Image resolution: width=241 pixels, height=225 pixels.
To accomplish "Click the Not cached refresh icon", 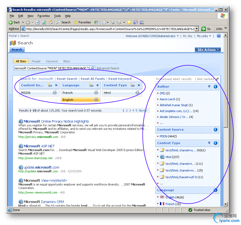I will click(x=217, y=79).
